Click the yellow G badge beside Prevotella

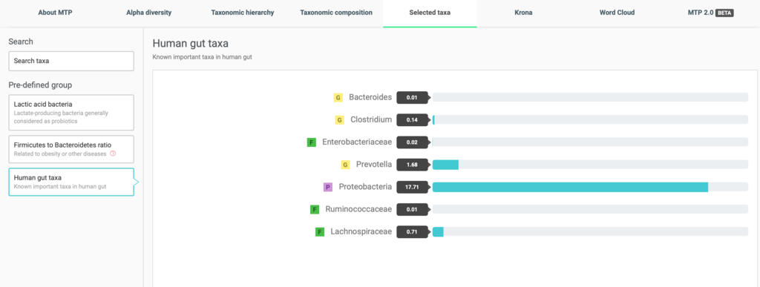click(345, 165)
